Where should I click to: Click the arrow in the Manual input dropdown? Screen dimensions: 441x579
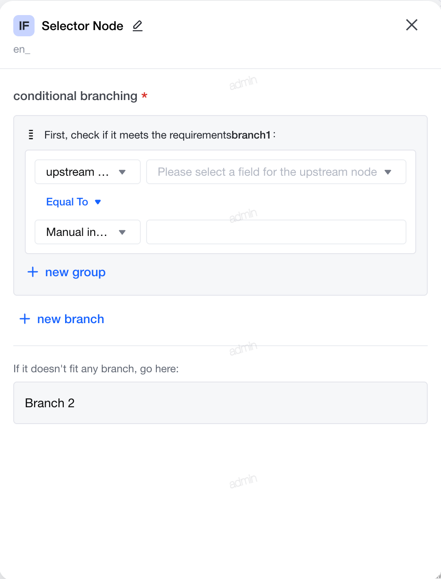click(x=123, y=232)
